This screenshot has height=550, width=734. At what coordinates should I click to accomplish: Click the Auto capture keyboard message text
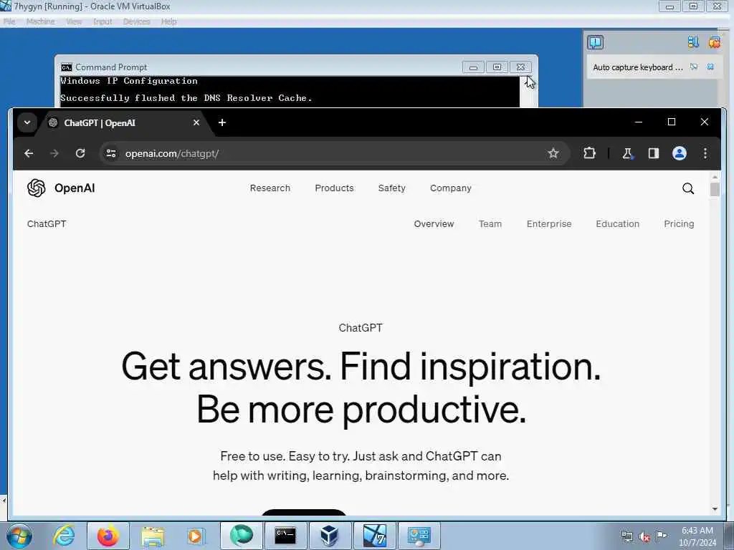click(638, 67)
